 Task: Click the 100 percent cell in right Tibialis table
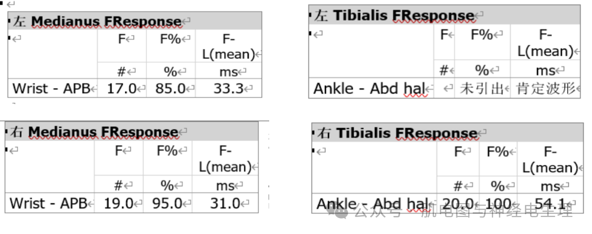tap(497, 204)
